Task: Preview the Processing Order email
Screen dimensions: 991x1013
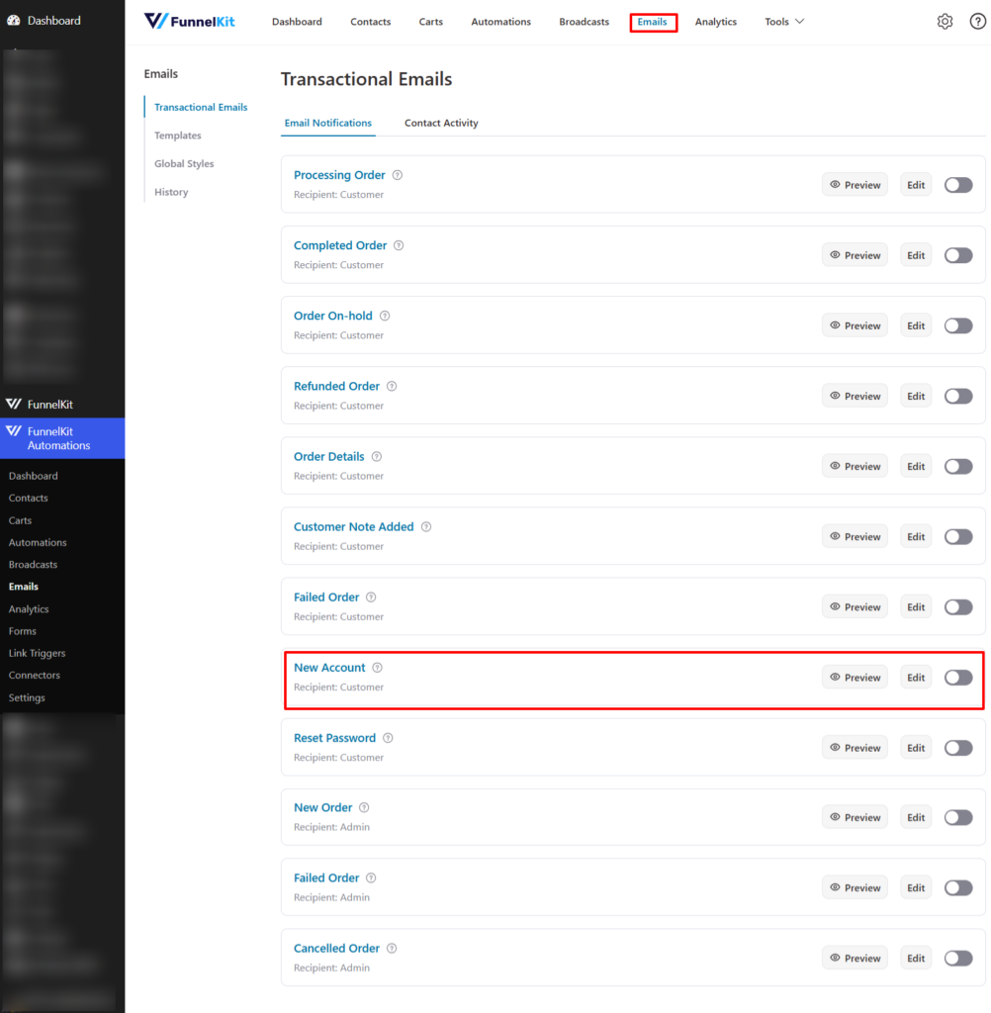Action: click(855, 185)
